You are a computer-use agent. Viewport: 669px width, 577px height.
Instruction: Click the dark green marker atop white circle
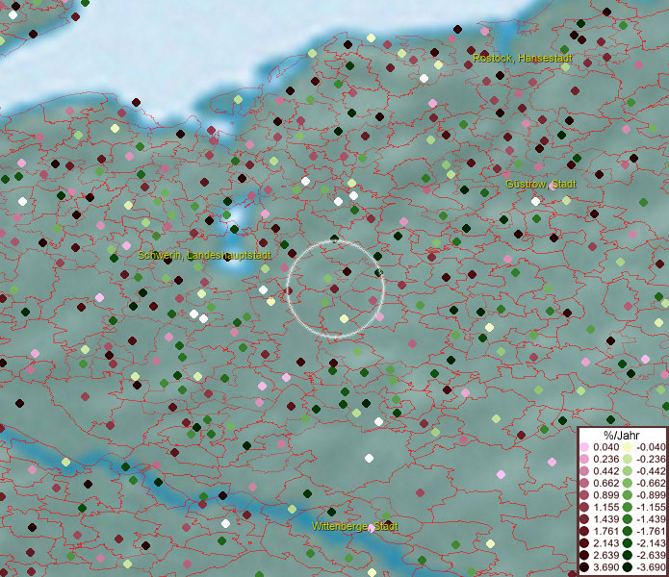[x=334, y=239]
